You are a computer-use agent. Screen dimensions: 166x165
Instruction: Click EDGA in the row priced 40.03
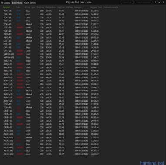click(x=49, y=151)
